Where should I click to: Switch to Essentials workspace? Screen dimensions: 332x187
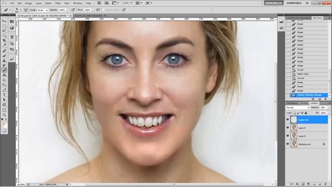pyautogui.click(x=294, y=3)
